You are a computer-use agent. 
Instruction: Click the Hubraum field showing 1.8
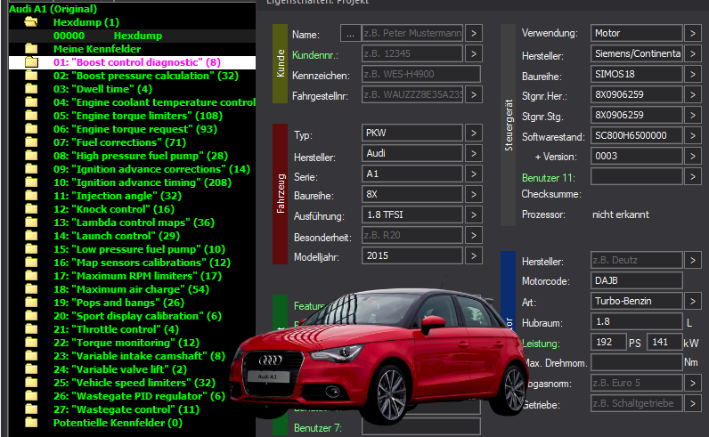tap(636, 321)
